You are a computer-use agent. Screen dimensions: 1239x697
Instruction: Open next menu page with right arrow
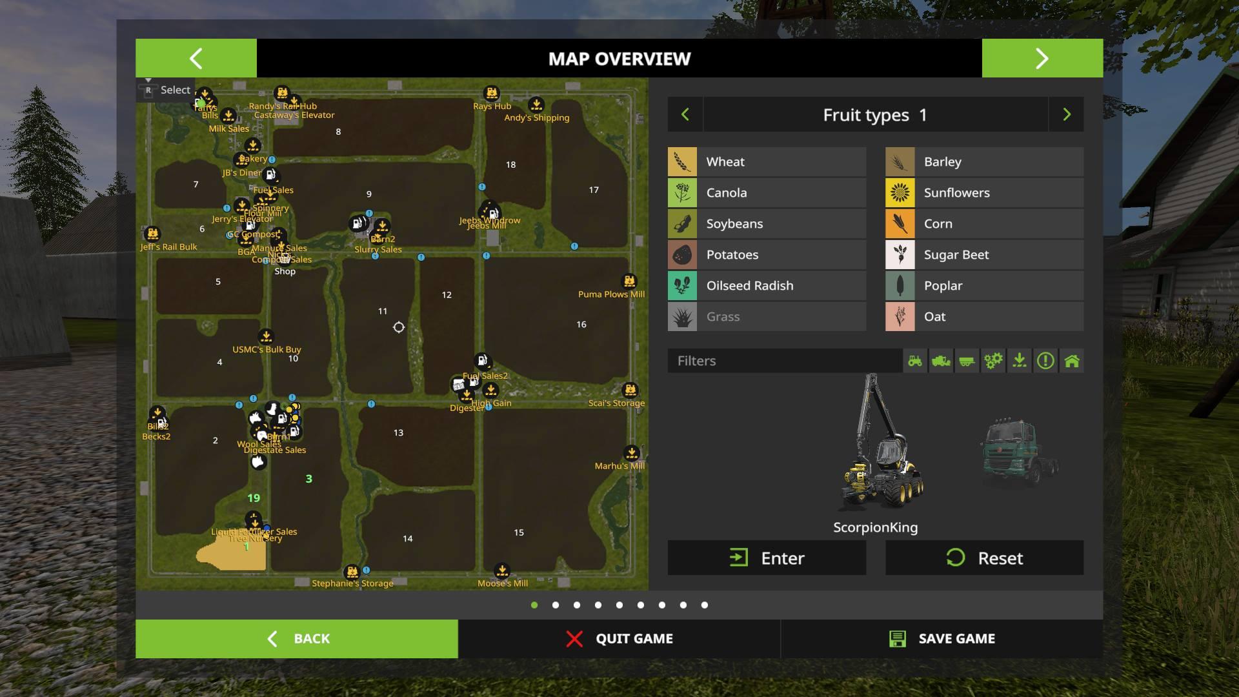pos(1042,58)
